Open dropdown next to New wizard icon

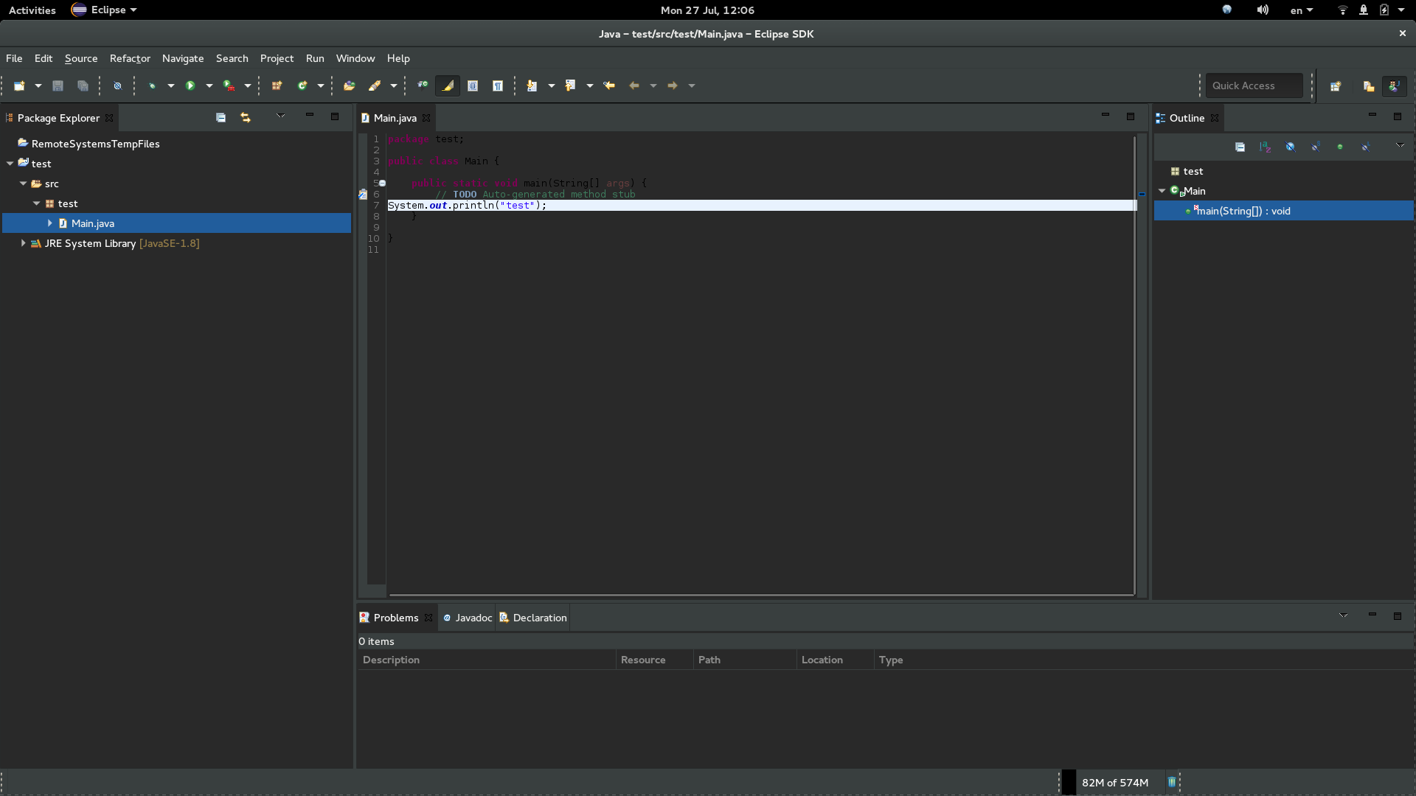(38, 85)
